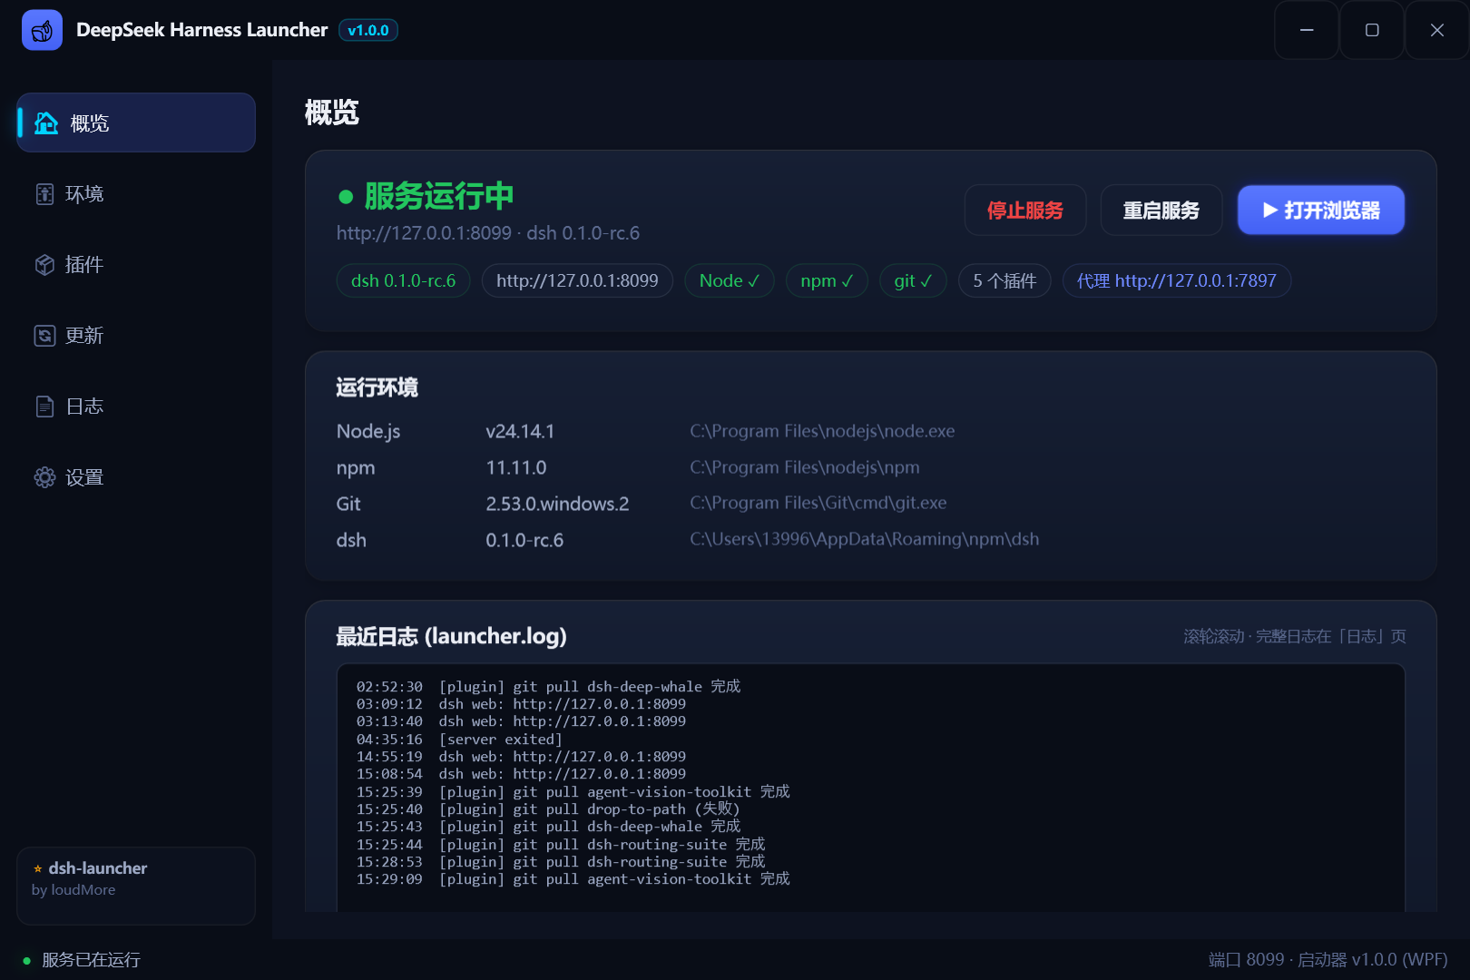The image size is (1470, 980).
Task: Click the dsh 0.1.0-rc.6 chip
Action: 404,280
